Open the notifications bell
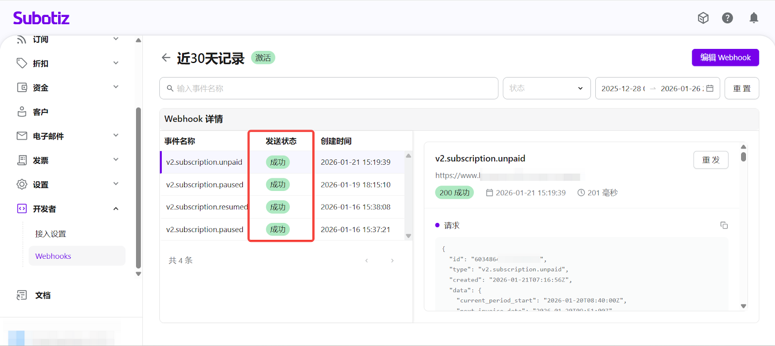Image resolution: width=775 pixels, height=346 pixels. 754,18
